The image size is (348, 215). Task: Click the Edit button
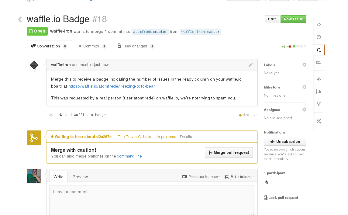click(272, 19)
